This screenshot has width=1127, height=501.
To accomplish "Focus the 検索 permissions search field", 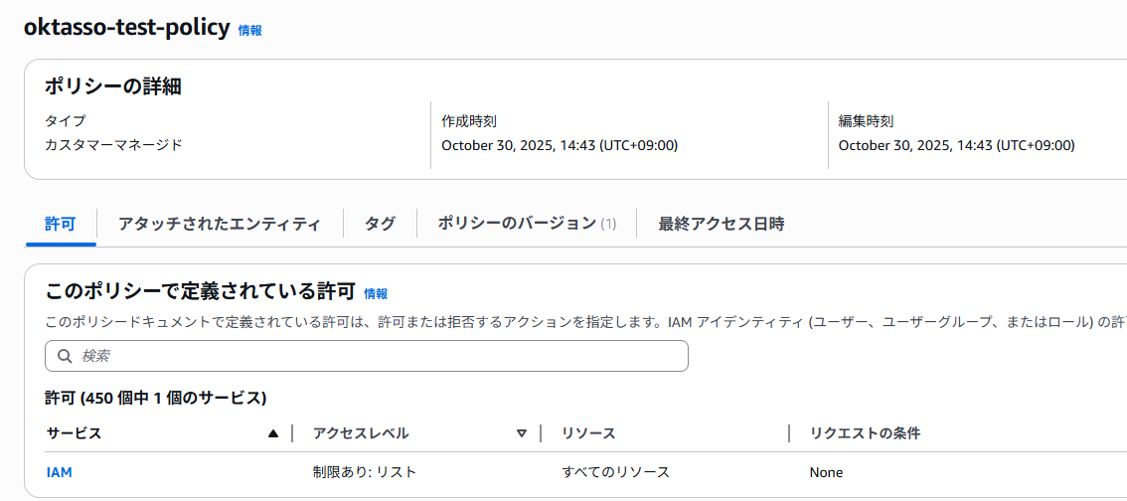I will tap(378, 356).
